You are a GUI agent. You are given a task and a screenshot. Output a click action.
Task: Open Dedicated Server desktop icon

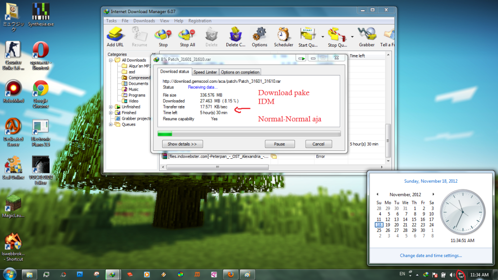click(x=13, y=132)
